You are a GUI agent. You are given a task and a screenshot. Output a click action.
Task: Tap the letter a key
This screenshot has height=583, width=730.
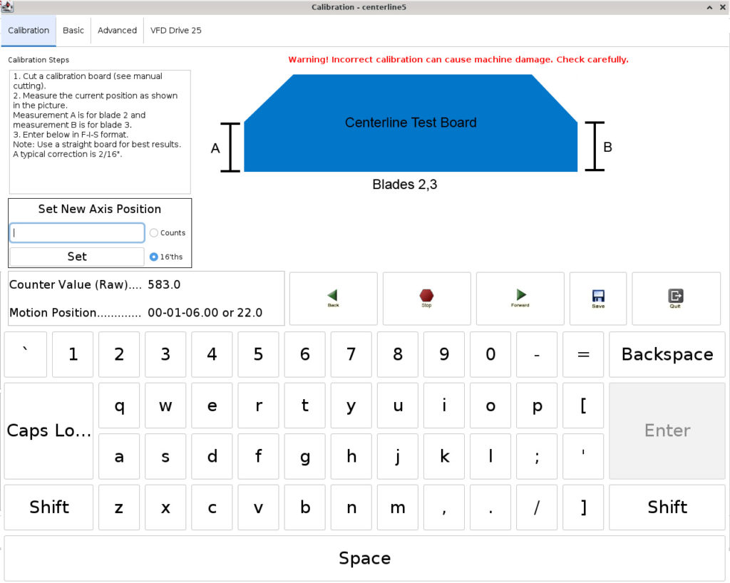119,456
